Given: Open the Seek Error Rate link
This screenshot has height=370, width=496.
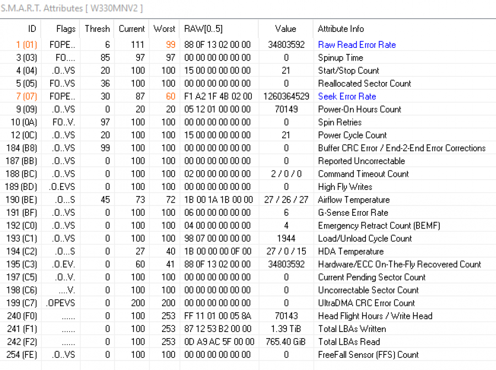Looking at the screenshot, I should [347, 96].
